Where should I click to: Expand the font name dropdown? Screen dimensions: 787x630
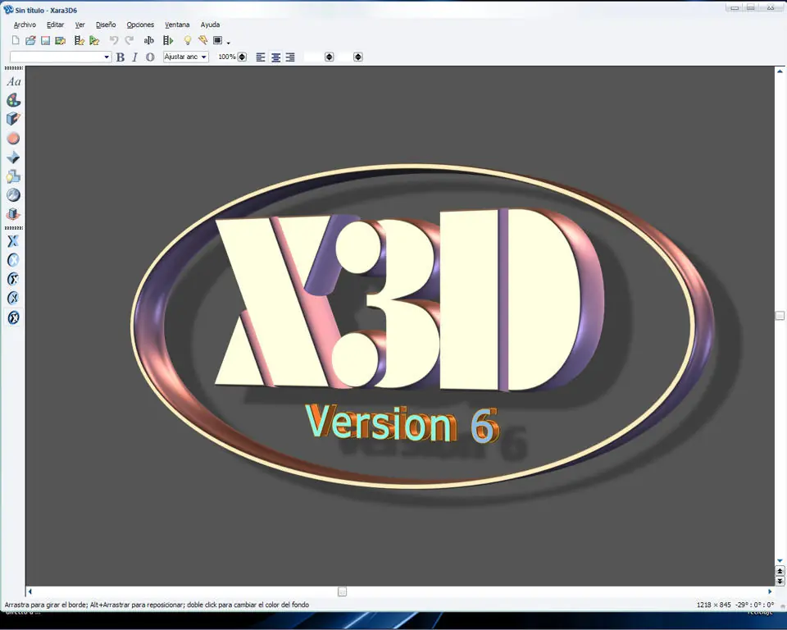click(x=107, y=57)
